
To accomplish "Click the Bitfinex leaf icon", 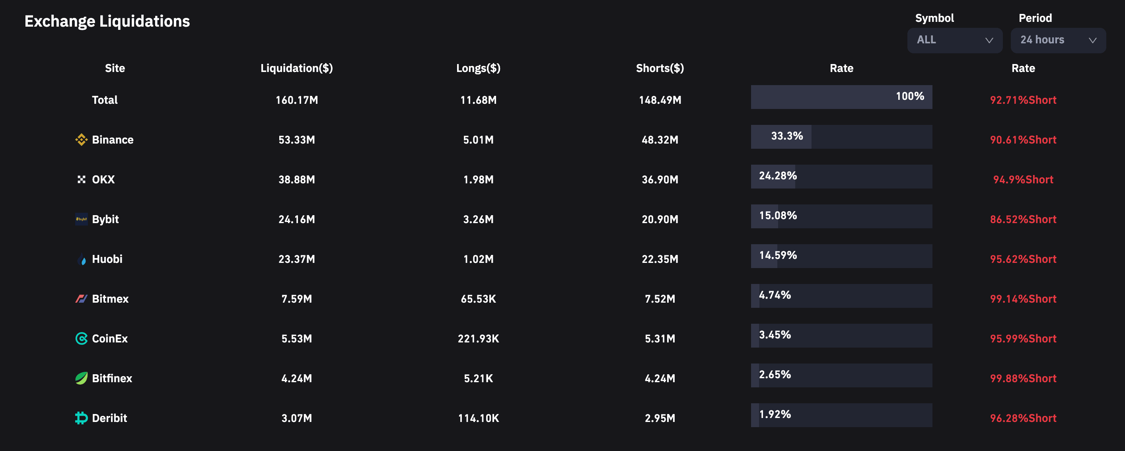I will click(81, 379).
